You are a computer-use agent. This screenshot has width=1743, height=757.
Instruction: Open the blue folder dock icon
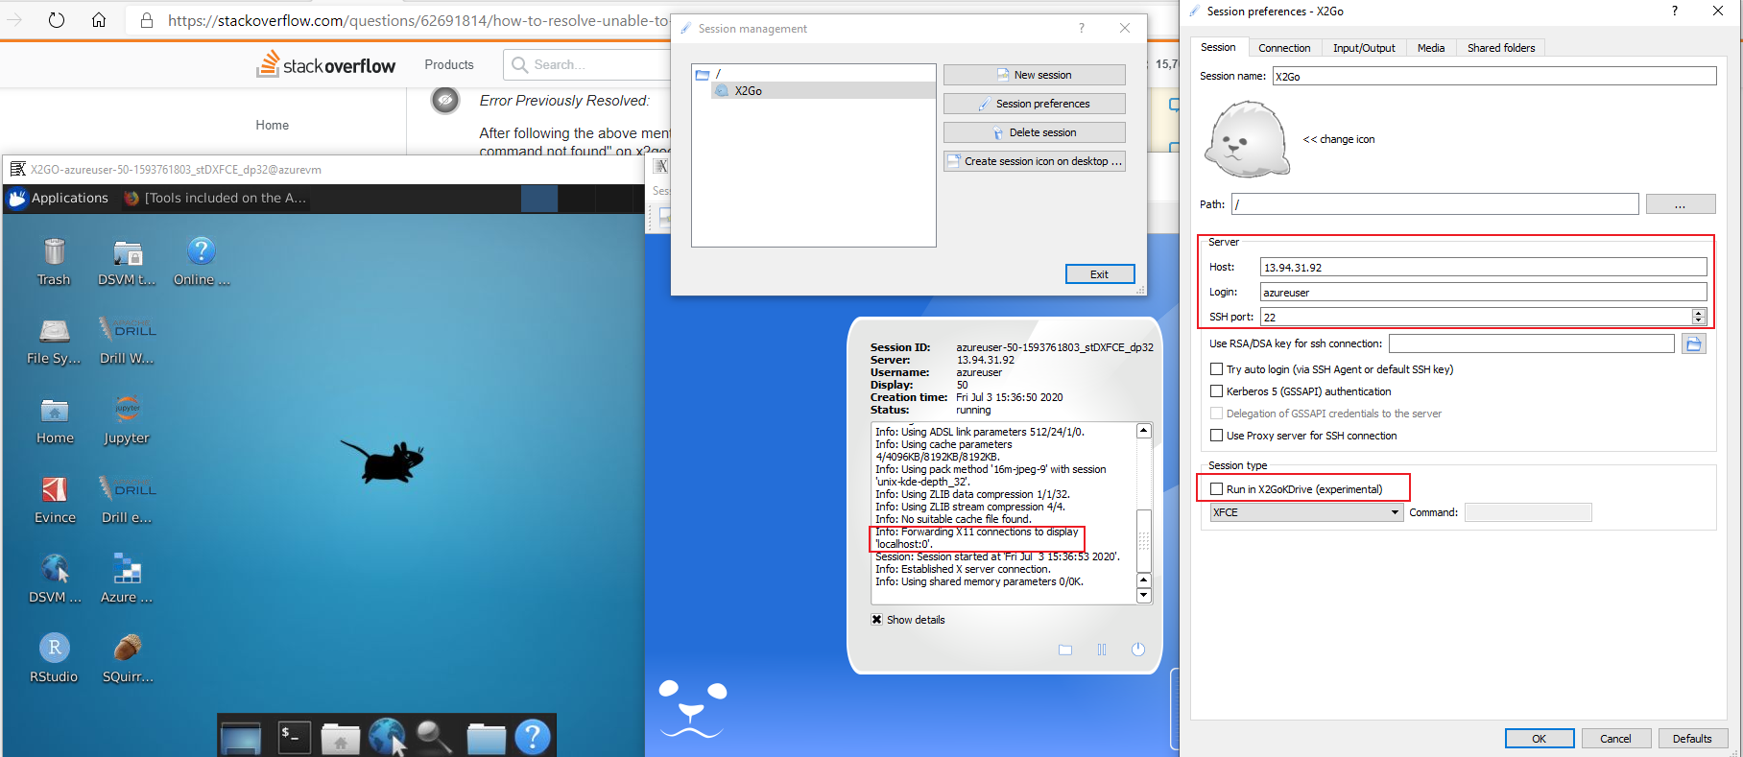(486, 738)
